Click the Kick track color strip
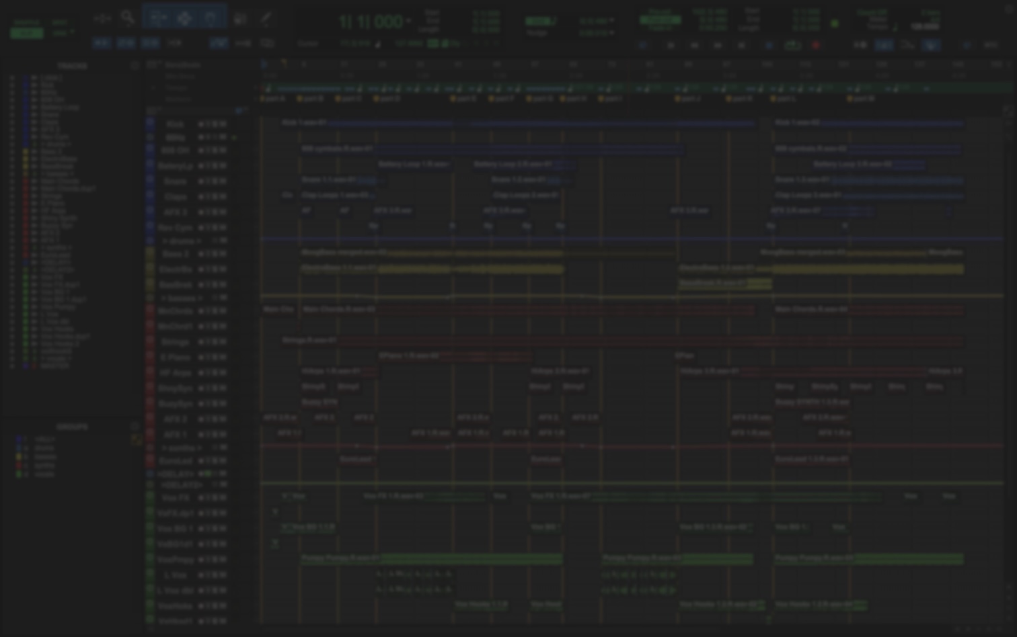 [151, 124]
